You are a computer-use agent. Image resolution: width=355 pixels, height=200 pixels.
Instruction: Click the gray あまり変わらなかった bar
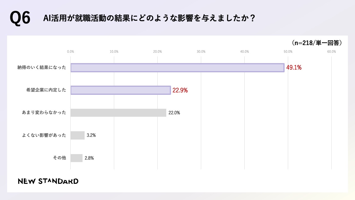pos(118,113)
